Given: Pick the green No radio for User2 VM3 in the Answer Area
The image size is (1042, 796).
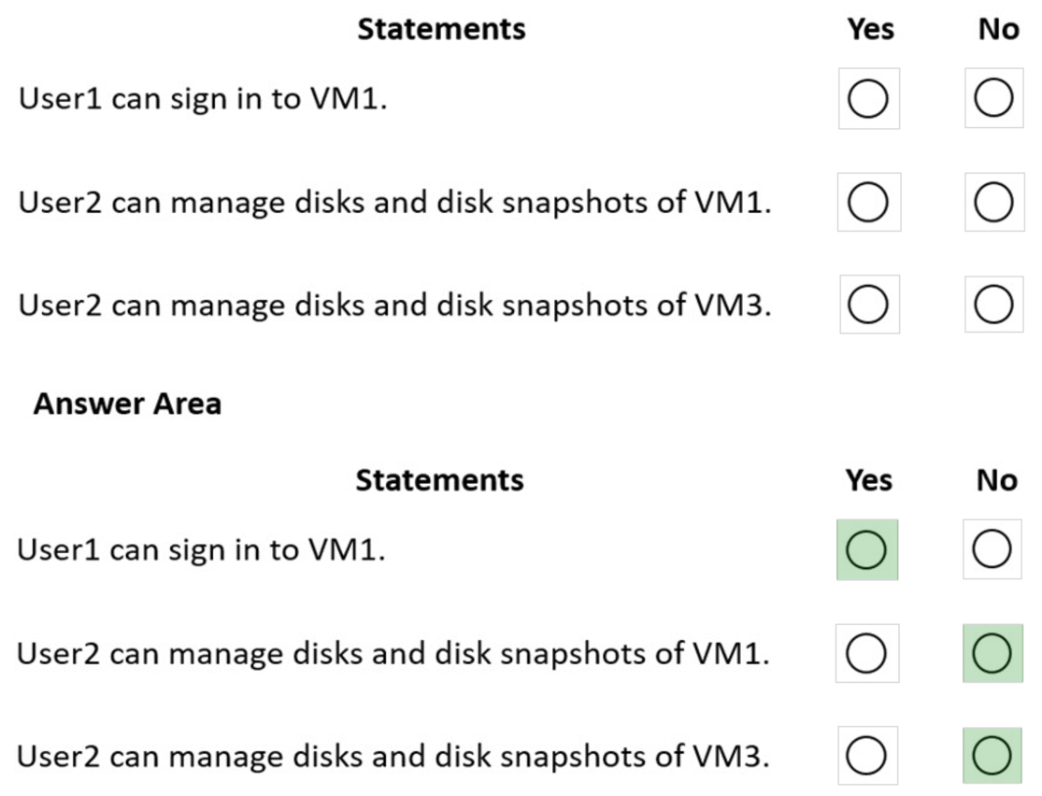Looking at the screenshot, I should pos(992,756).
